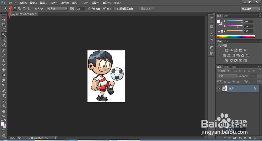262x141 pixels.
Task: Select the Eraser tool
Action: coord(3,70)
